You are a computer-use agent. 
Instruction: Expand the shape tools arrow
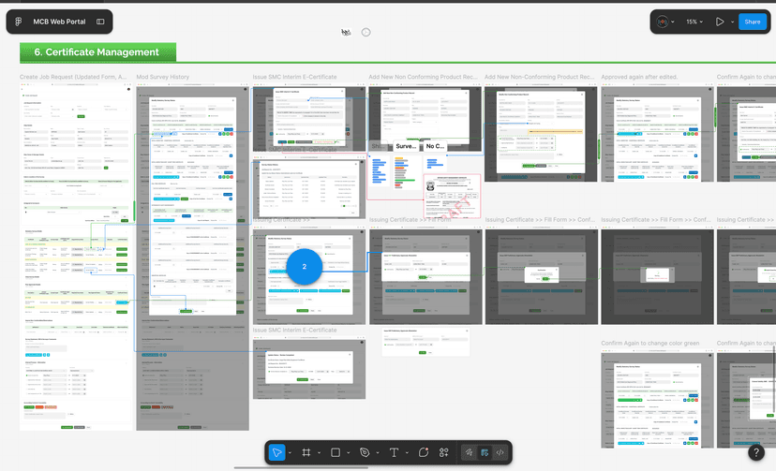tap(349, 452)
